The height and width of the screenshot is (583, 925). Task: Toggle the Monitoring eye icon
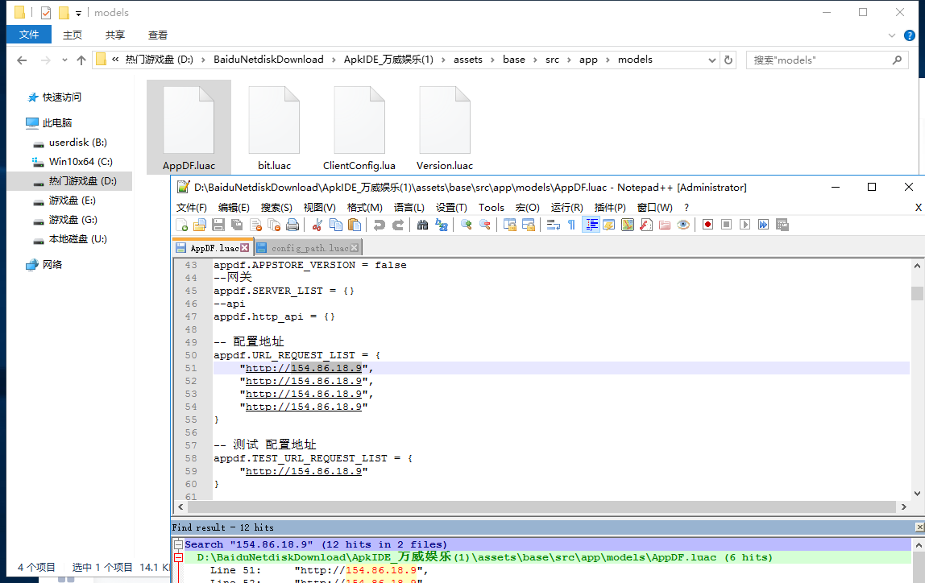point(683,225)
